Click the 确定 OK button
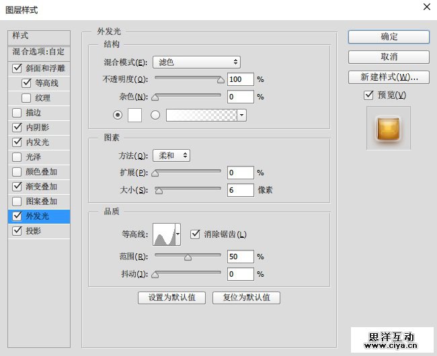This screenshot has width=437, height=356. point(388,37)
